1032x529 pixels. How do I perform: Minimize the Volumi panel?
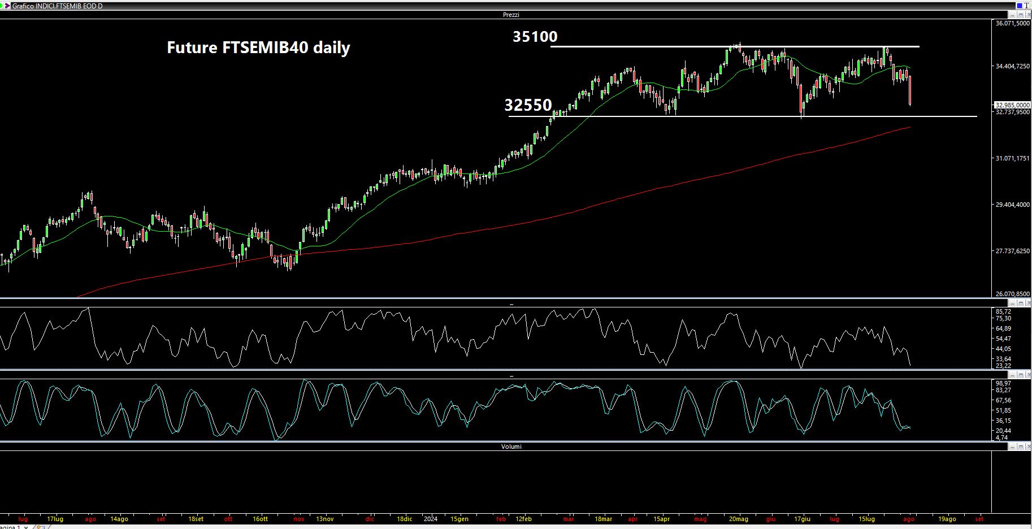[x=1012, y=447]
